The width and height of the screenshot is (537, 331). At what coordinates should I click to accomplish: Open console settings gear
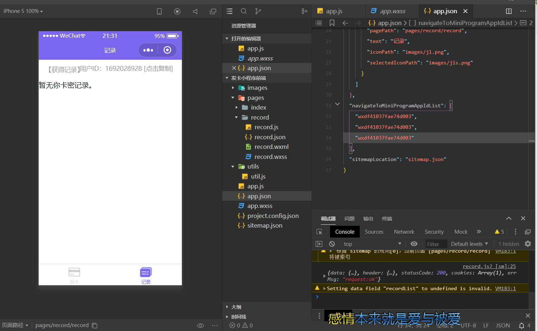click(528, 244)
